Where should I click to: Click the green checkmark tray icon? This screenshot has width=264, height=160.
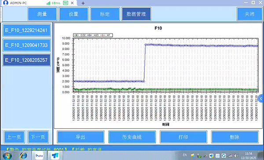(199, 156)
